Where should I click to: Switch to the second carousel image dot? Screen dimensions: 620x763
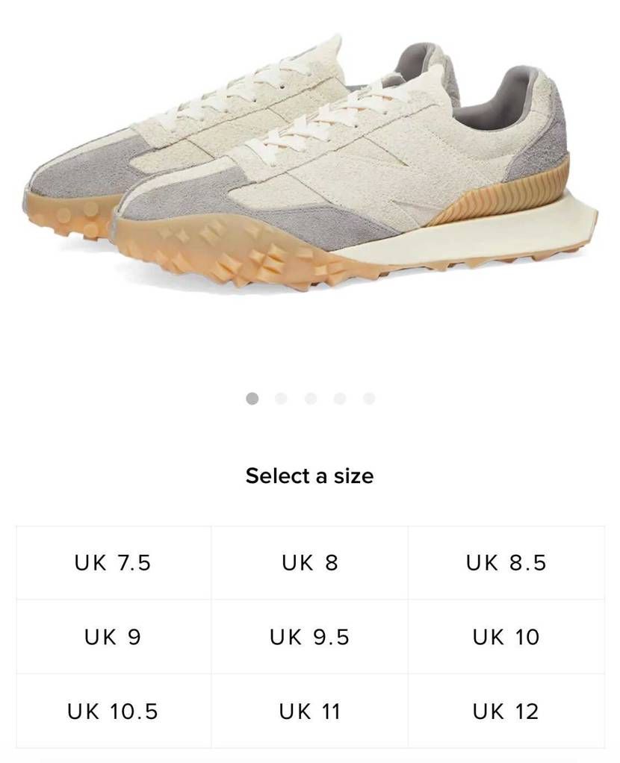point(281,399)
